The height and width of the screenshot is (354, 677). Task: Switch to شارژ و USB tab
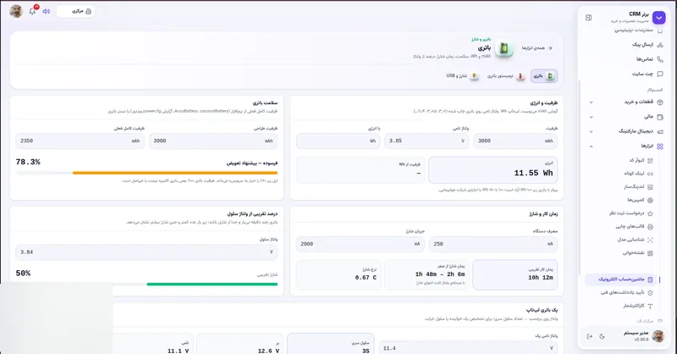(x=462, y=76)
